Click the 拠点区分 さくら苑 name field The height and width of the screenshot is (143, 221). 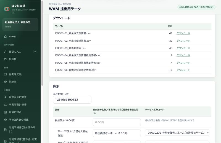tap(117, 122)
